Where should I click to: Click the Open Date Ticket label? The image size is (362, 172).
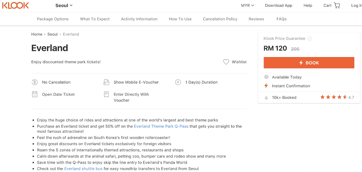pyautogui.click(x=58, y=94)
